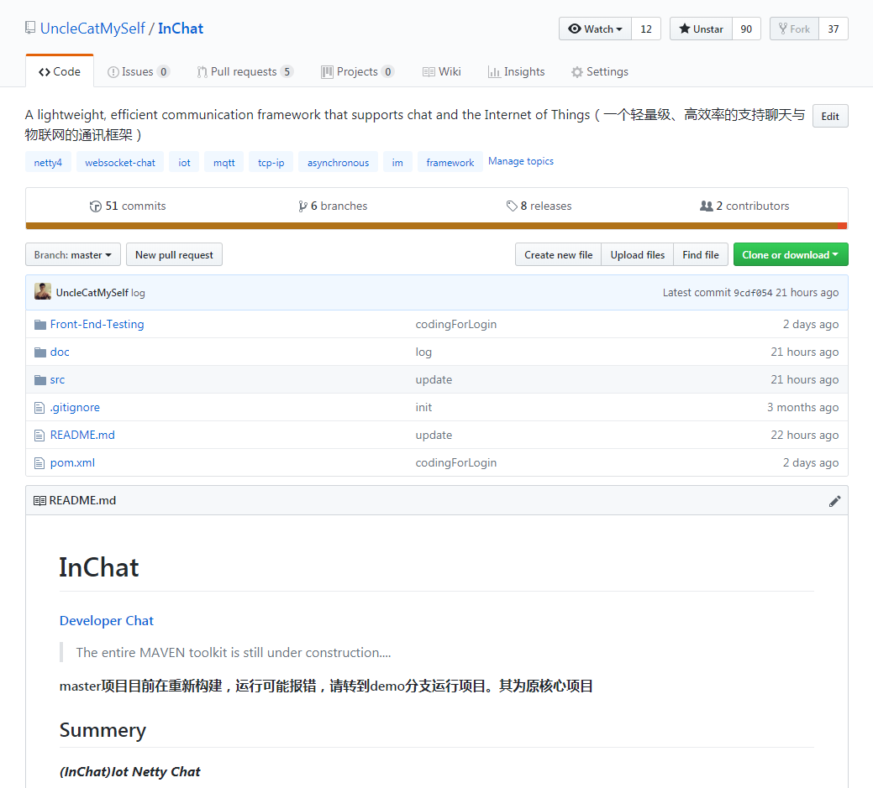Screen dimensions: 873x788
Task: Click the branches fork icon
Action: [302, 206]
